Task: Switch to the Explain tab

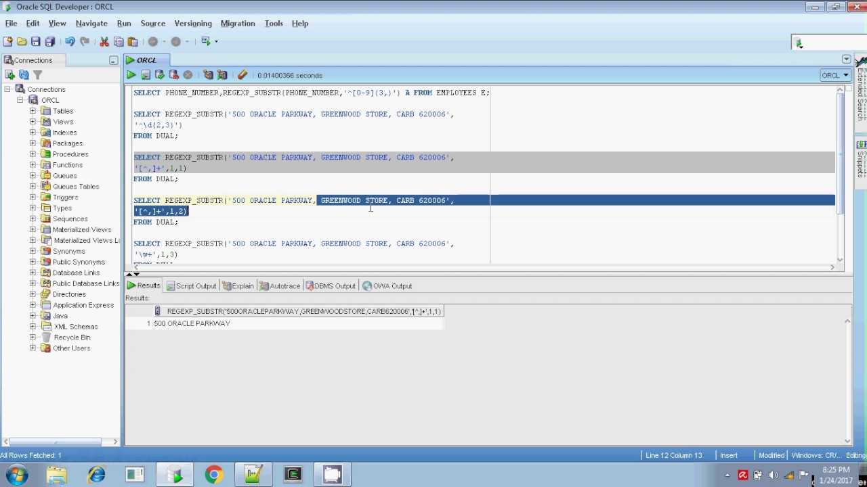Action: click(x=238, y=286)
